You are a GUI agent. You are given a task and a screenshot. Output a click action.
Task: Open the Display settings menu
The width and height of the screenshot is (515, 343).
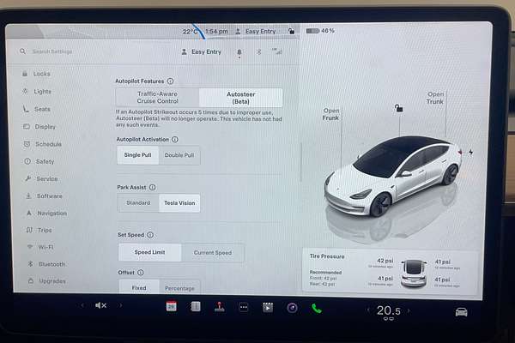pos(39,126)
